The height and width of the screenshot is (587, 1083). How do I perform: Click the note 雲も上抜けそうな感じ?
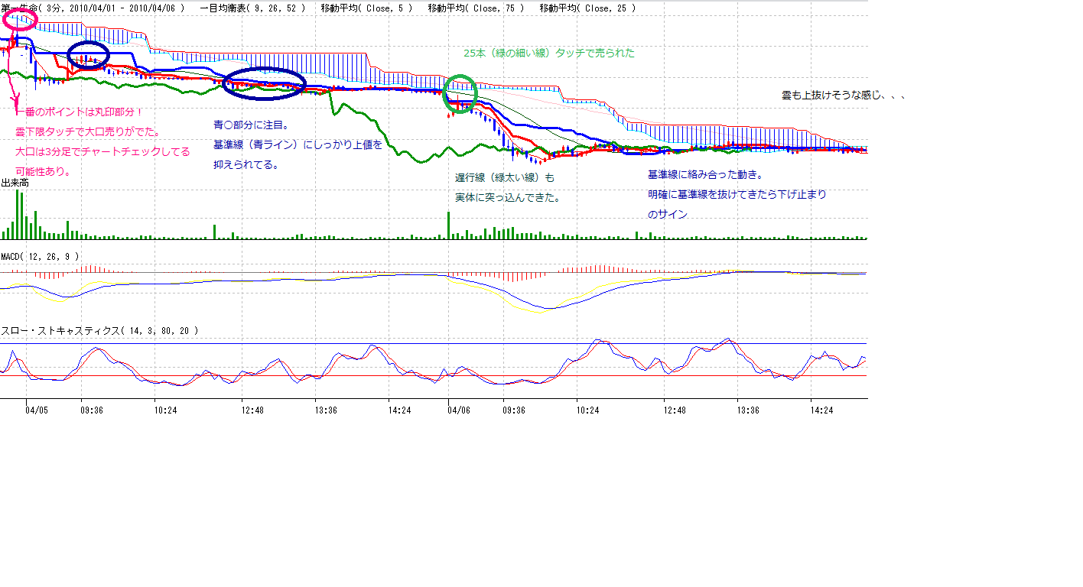pos(844,96)
